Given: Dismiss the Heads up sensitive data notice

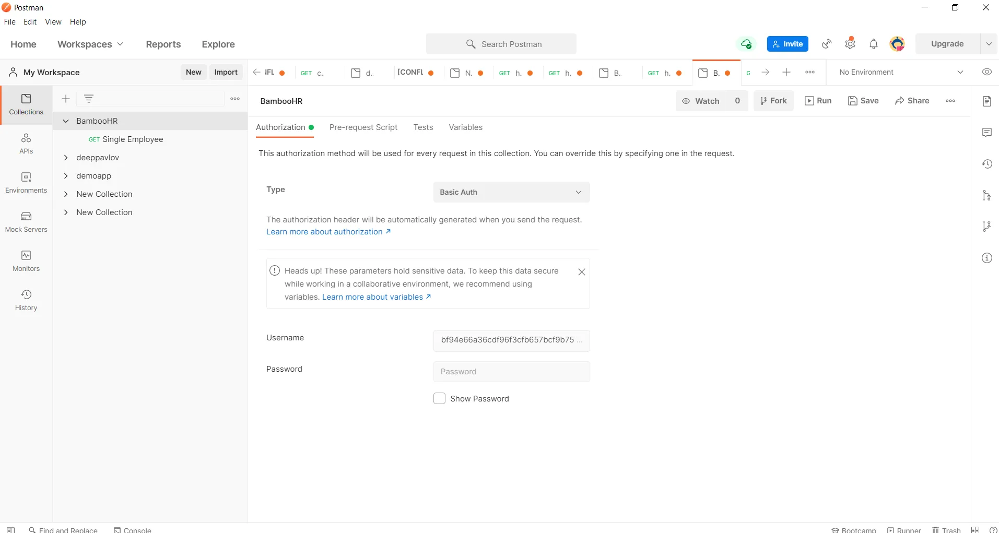Looking at the screenshot, I should point(582,272).
